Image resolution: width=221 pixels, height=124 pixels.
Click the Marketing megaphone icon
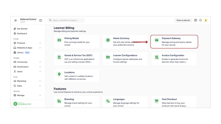(15, 81)
